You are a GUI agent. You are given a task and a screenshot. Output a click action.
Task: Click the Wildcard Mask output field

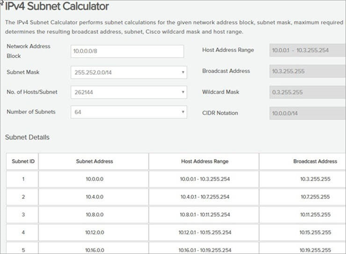coord(307,92)
